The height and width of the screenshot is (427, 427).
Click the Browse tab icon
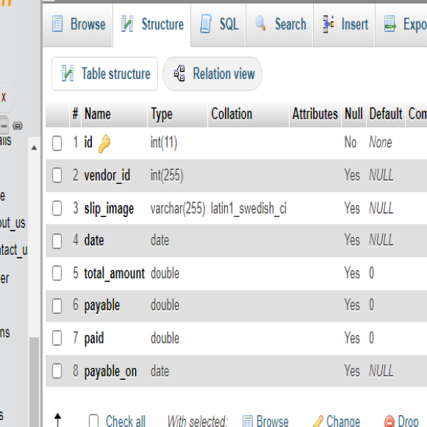[x=58, y=25]
